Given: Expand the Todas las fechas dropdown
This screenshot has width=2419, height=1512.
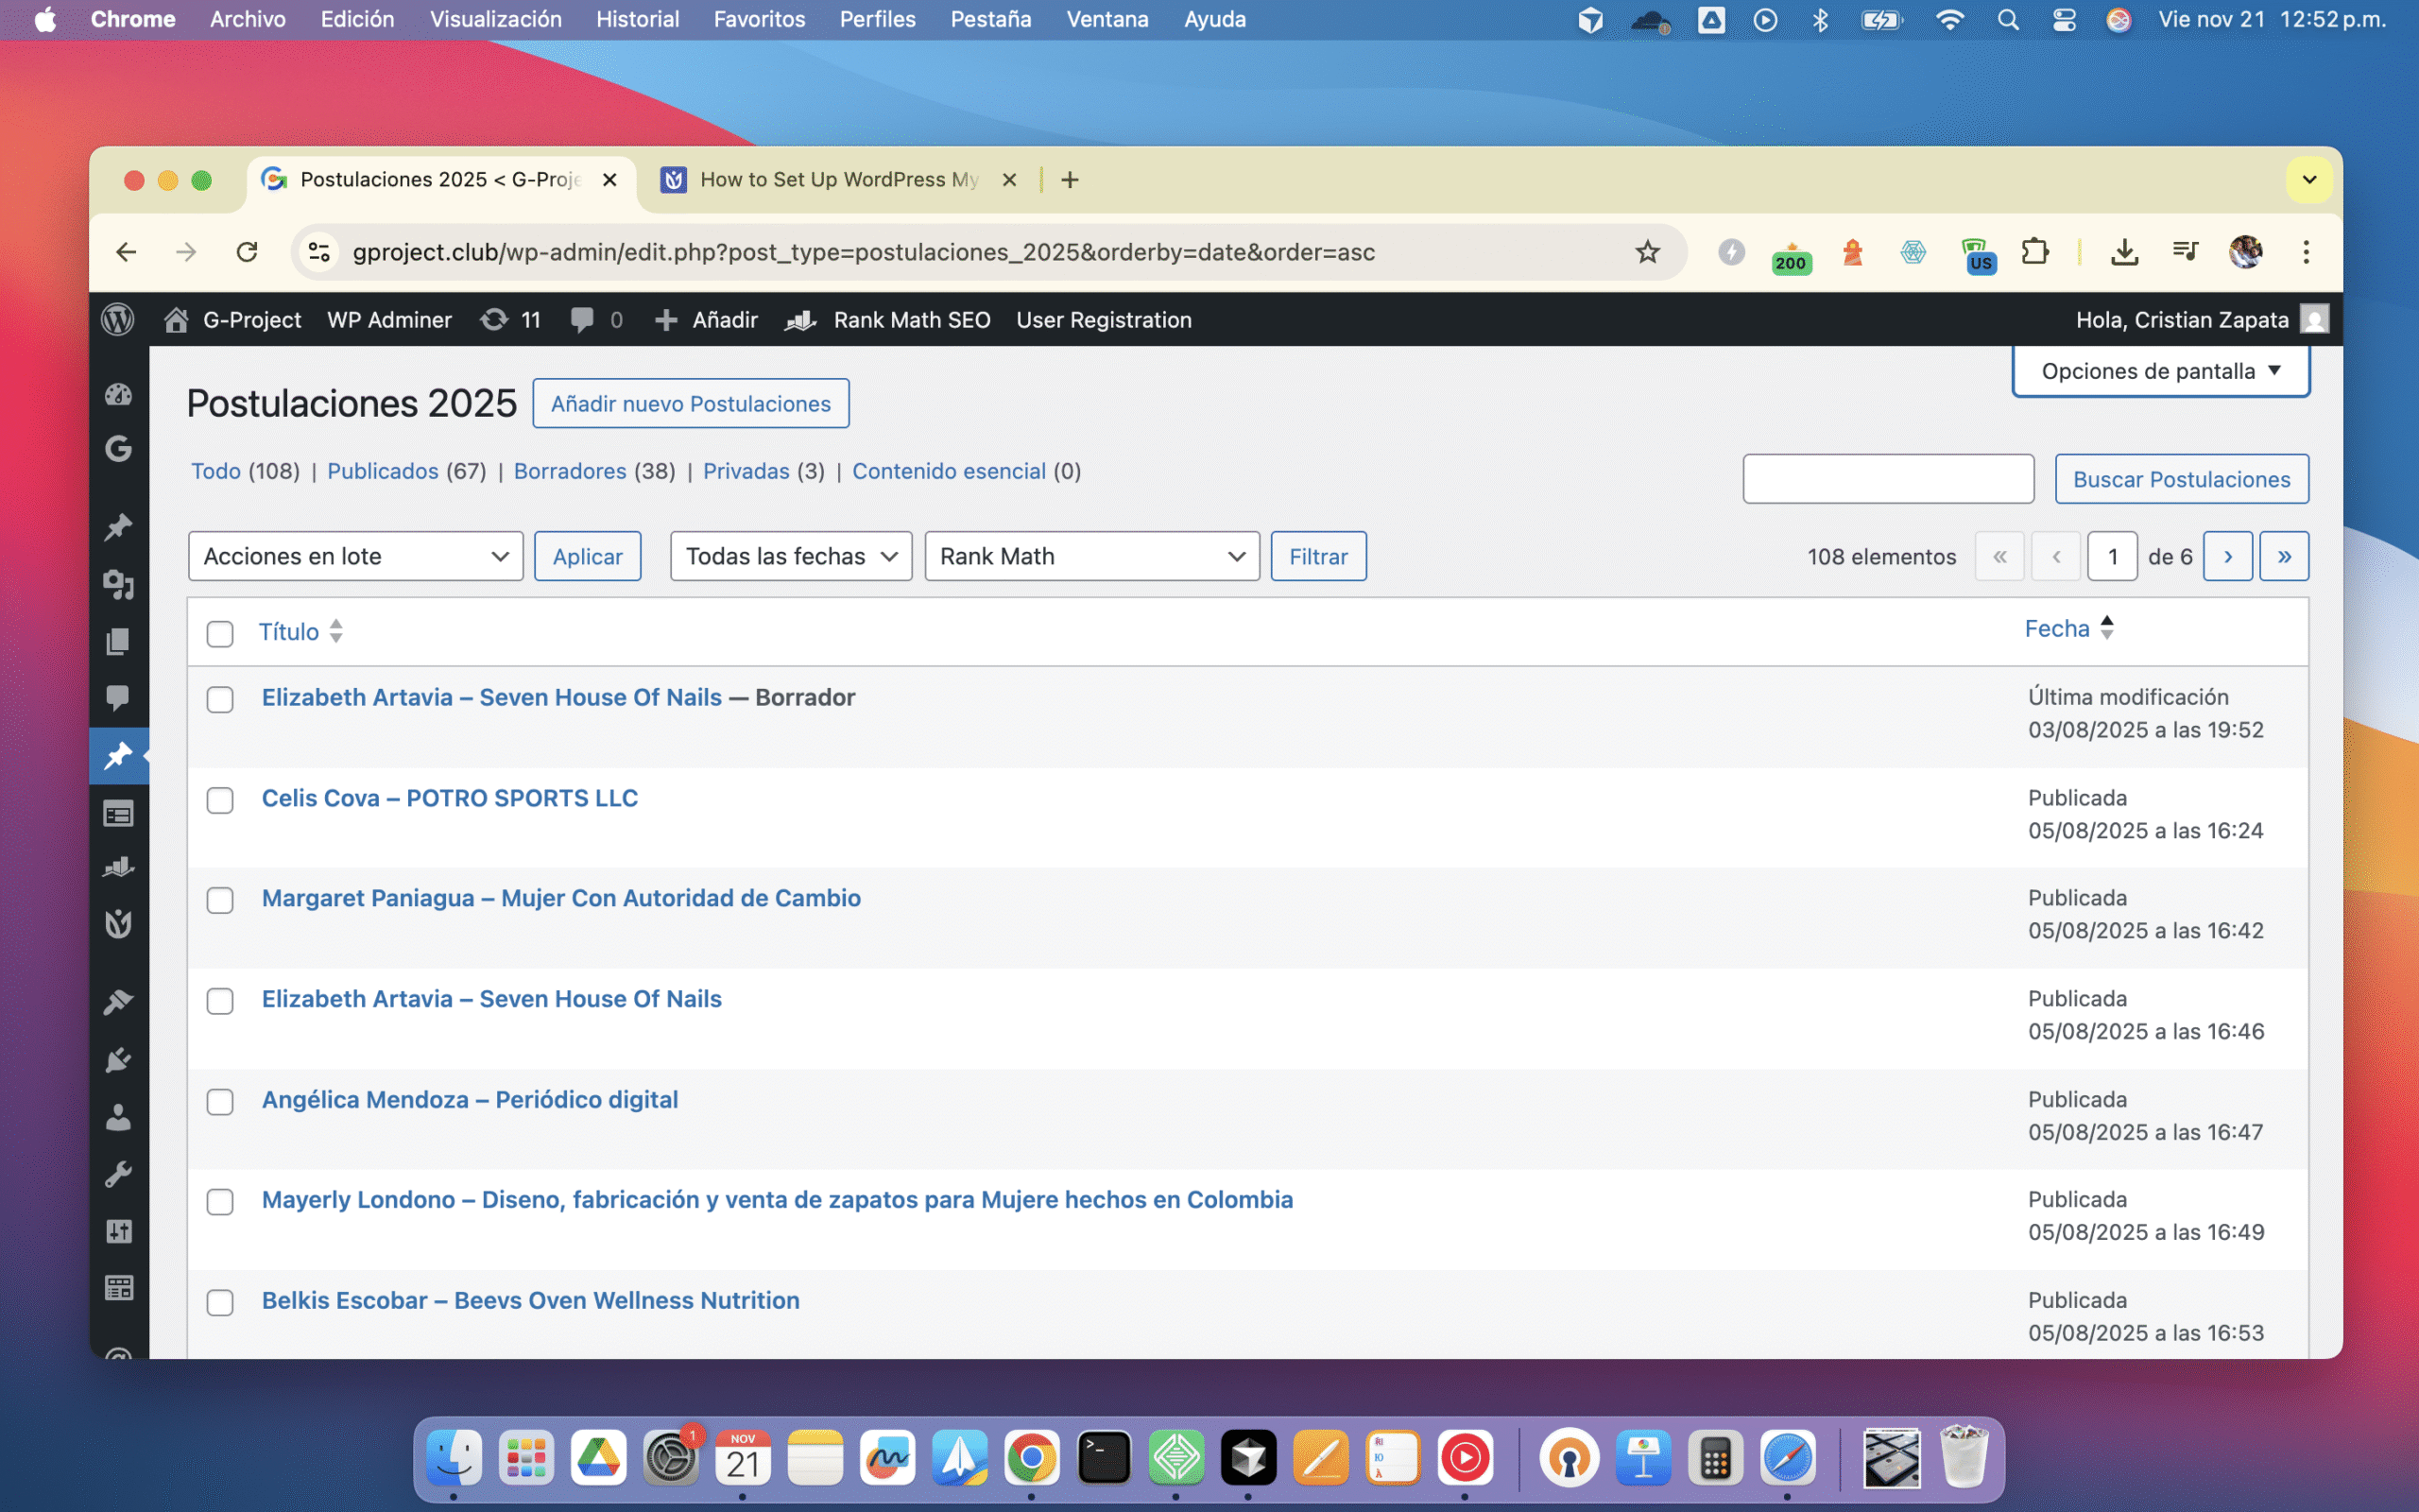Looking at the screenshot, I should pyautogui.click(x=790, y=556).
